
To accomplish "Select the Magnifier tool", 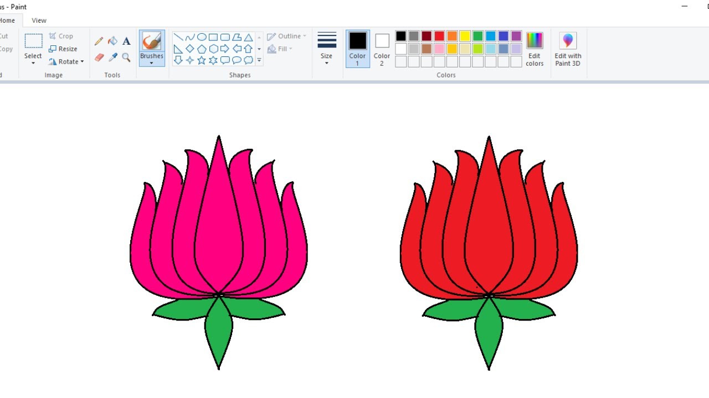I will (x=126, y=57).
